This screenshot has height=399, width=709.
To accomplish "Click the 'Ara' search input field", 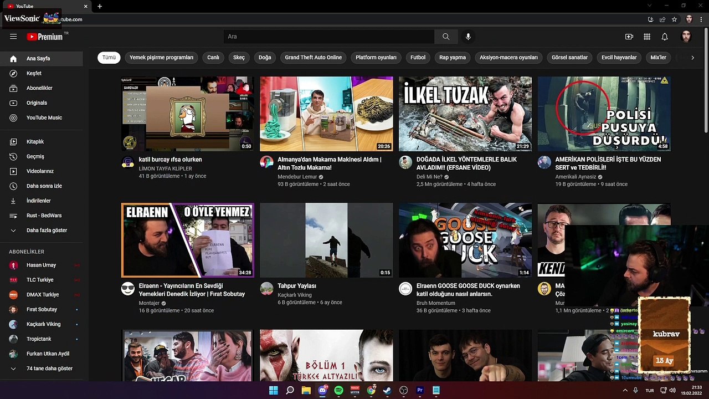I will (329, 37).
